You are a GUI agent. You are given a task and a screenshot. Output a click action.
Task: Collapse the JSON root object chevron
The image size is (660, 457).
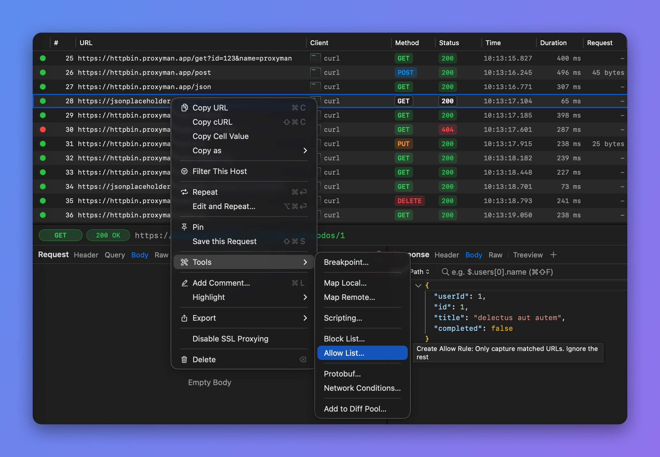[418, 286]
